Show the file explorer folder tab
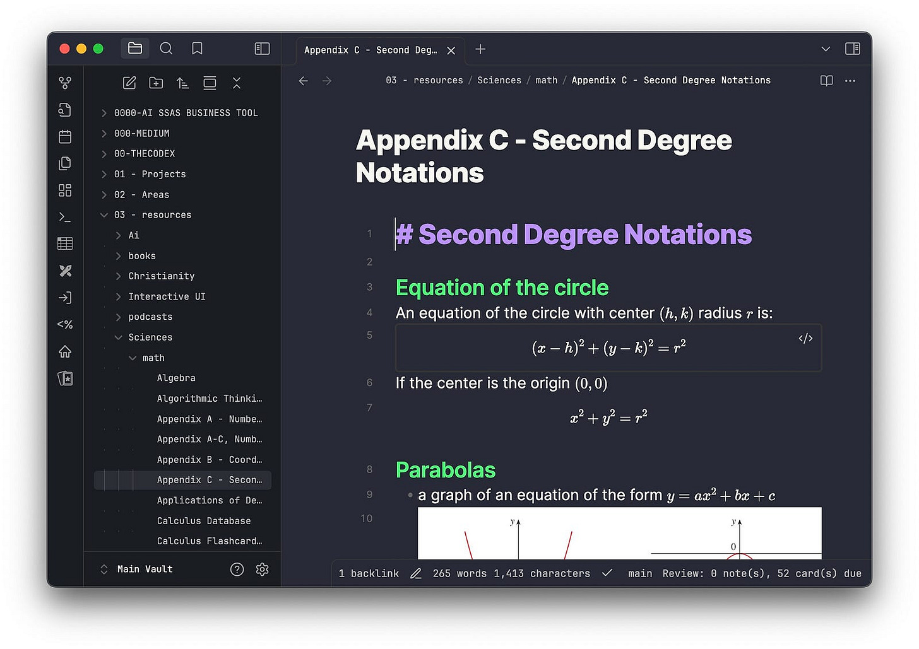This screenshot has height=649, width=919. point(135,49)
